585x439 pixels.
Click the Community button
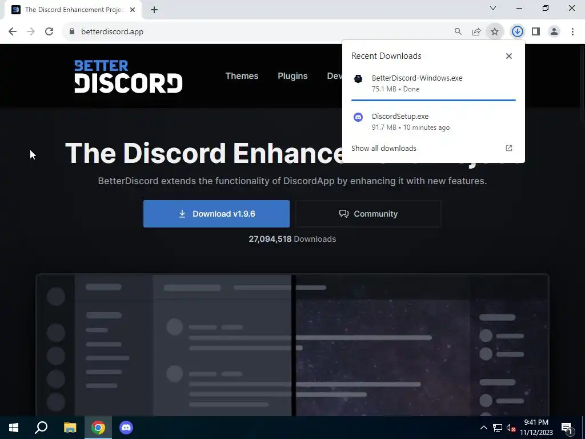[368, 214]
